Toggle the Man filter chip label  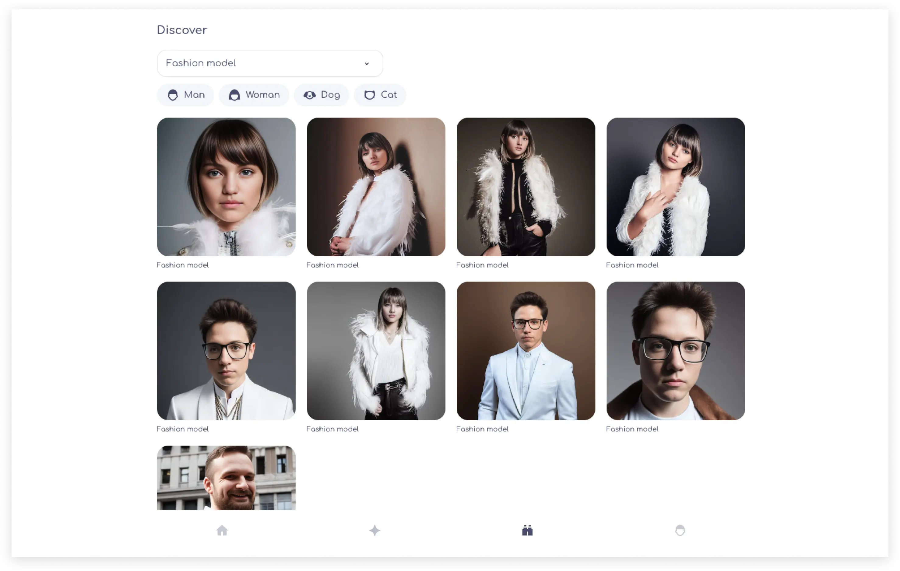194,95
